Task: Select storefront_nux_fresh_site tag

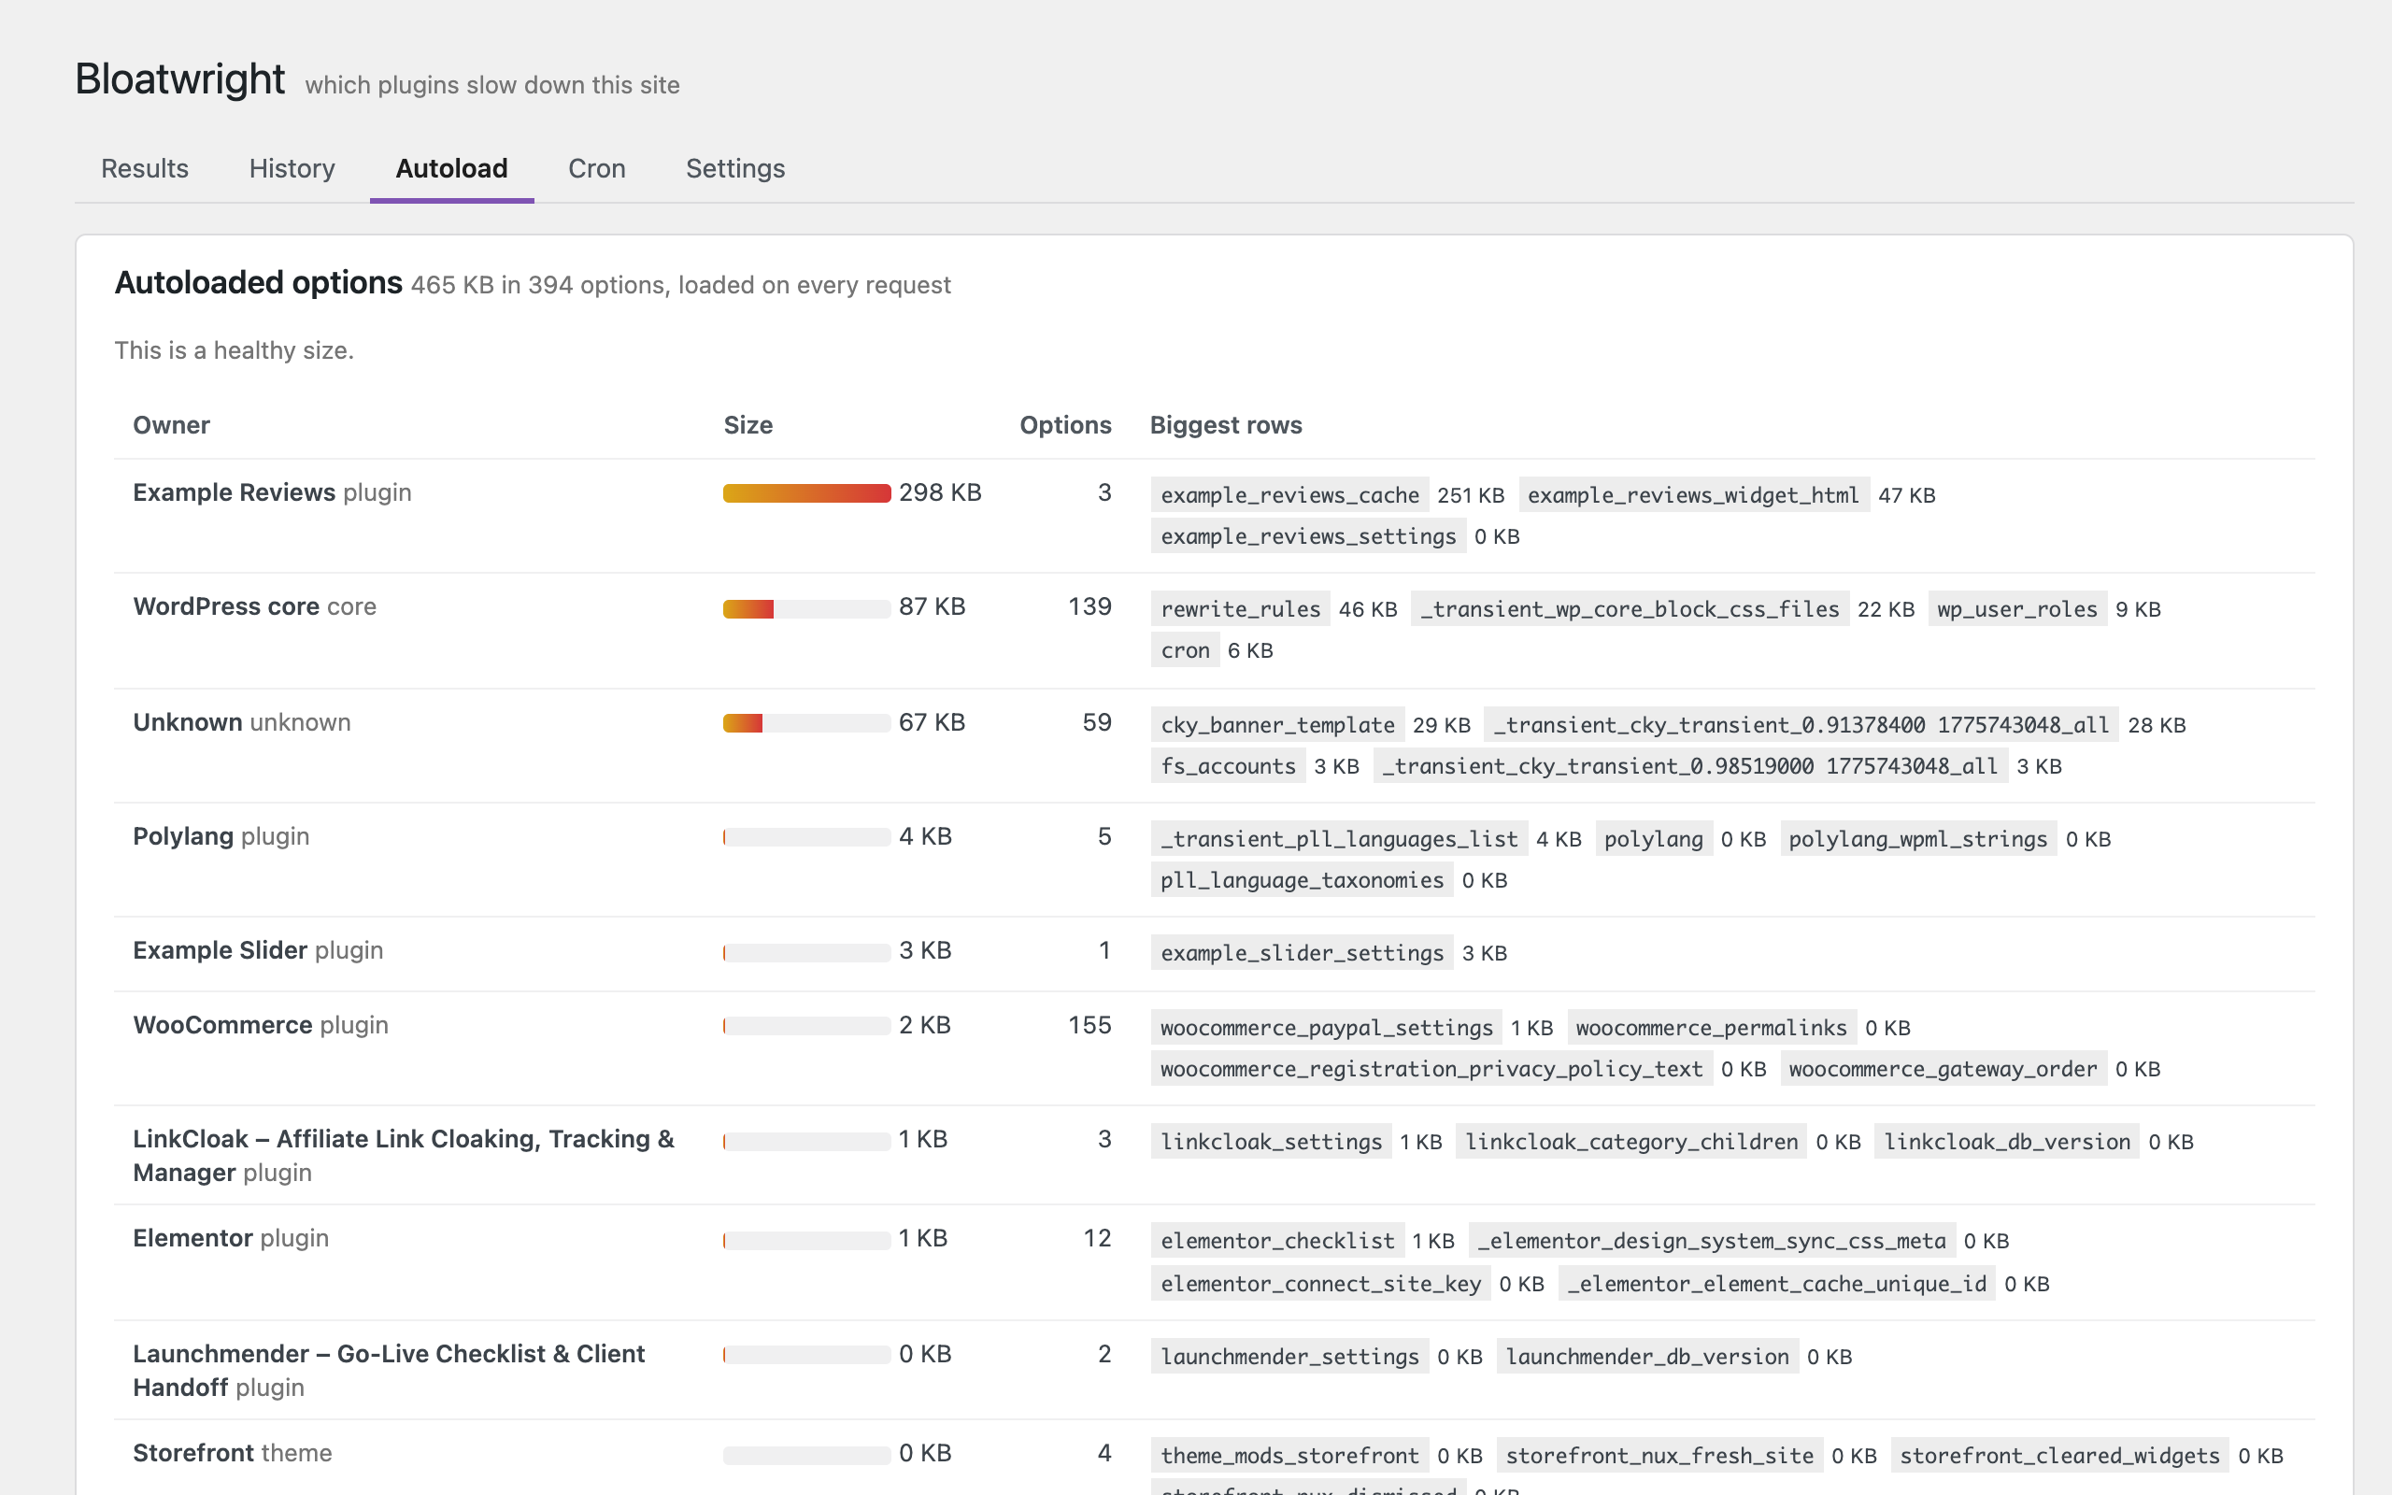Action: tap(1659, 1456)
